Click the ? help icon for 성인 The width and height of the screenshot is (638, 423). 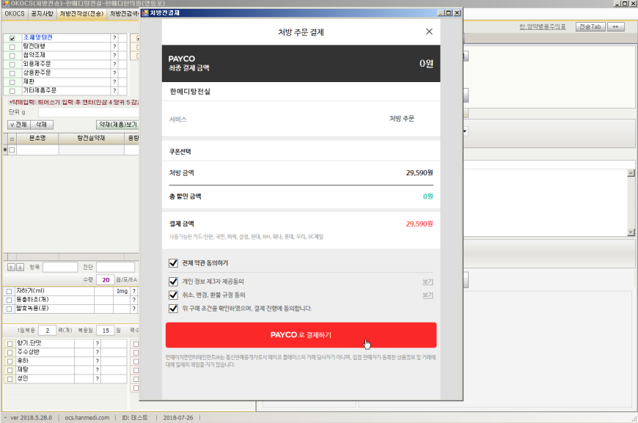coord(98,379)
